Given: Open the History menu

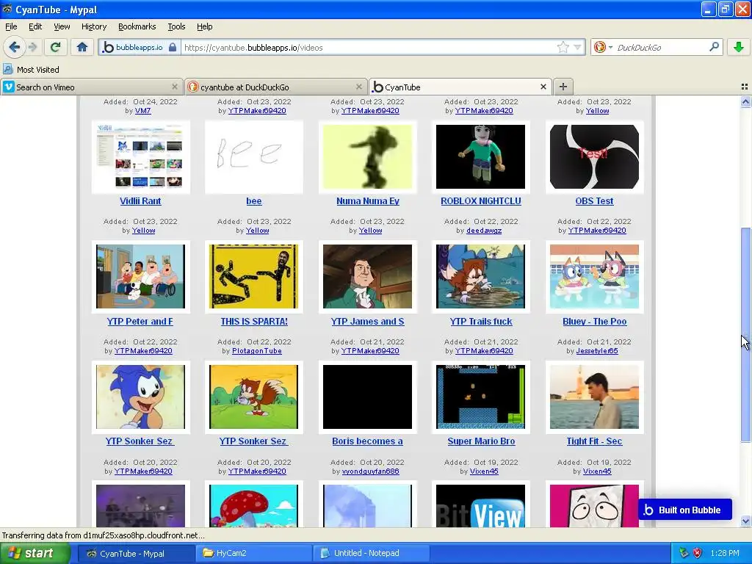Looking at the screenshot, I should pyautogui.click(x=93, y=26).
